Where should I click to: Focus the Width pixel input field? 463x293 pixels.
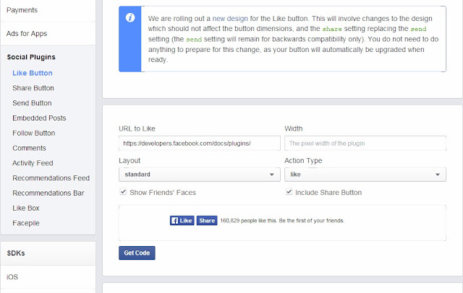pyautogui.click(x=365, y=144)
